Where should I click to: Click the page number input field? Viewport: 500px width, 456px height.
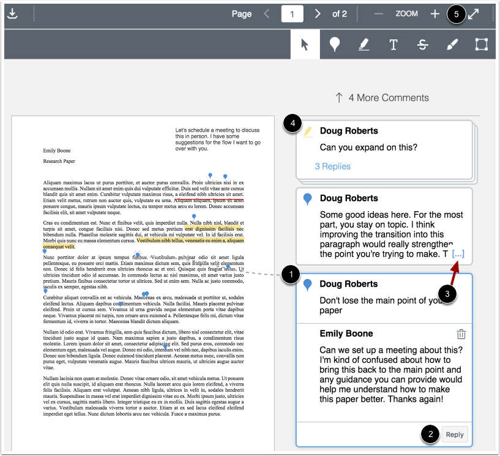click(292, 13)
